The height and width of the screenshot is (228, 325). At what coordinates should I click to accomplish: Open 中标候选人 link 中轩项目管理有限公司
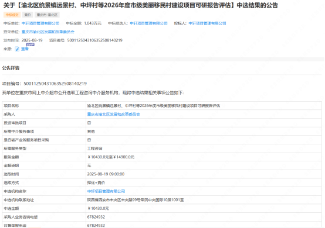[x=148, y=23]
